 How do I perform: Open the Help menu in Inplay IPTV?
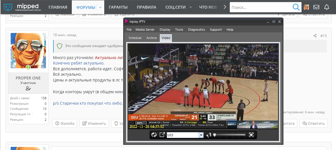click(x=230, y=30)
